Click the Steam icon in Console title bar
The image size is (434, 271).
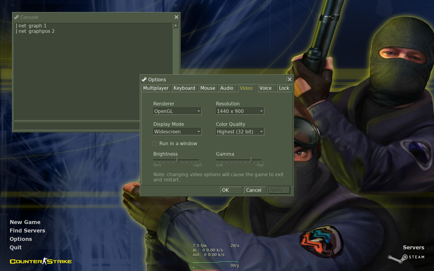pyautogui.click(x=17, y=17)
